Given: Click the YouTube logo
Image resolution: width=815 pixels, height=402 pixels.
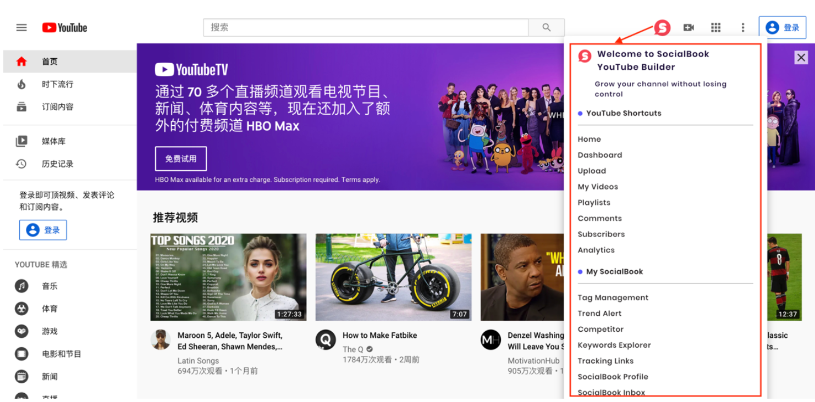Looking at the screenshot, I should point(64,27).
